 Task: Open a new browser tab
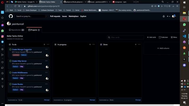click(138, 2)
